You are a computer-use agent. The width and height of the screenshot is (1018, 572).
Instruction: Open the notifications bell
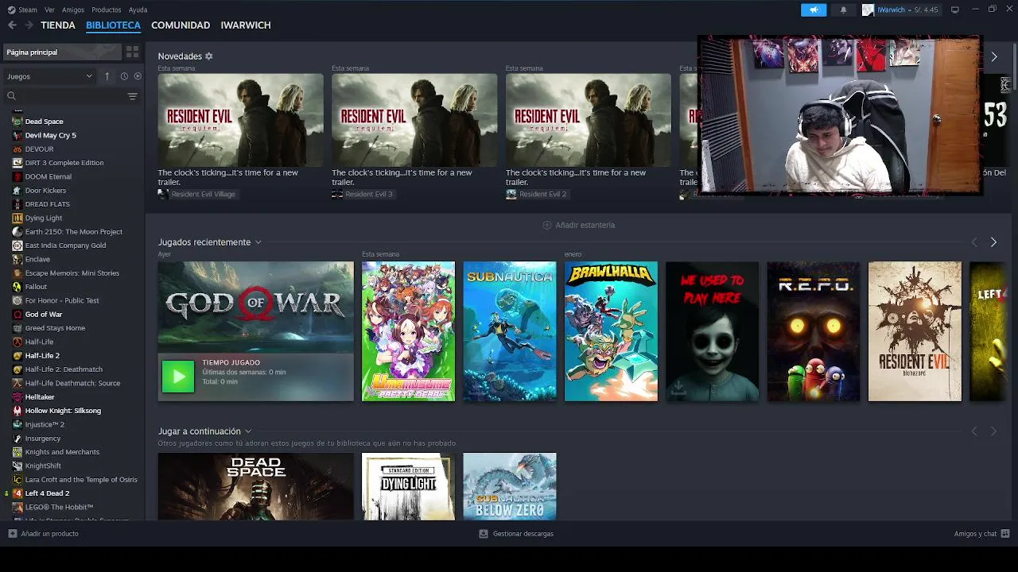pyautogui.click(x=843, y=10)
